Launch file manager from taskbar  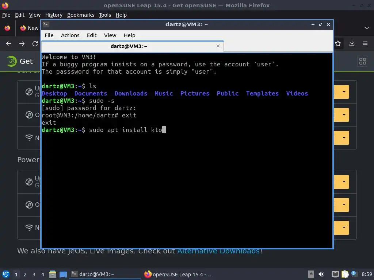coord(53,274)
